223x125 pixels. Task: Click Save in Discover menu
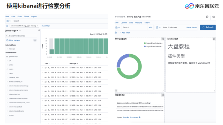pyautogui.click(x=13, y=17)
